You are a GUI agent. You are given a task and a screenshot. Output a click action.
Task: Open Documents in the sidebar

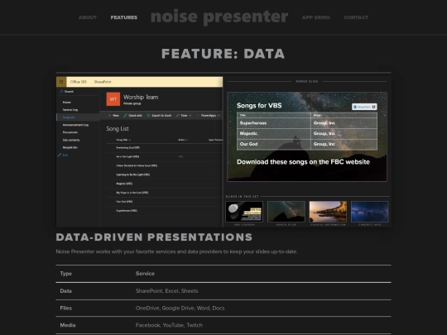[70, 132]
